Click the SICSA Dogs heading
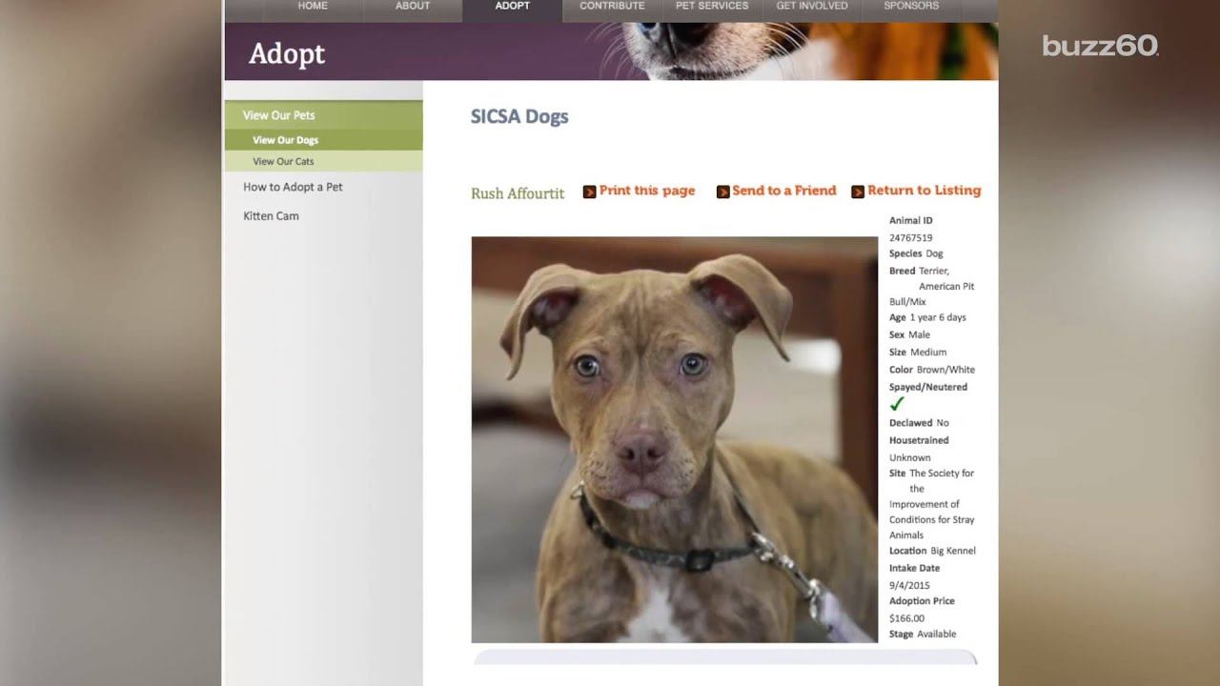Screen dimensions: 1220x686 tap(519, 117)
